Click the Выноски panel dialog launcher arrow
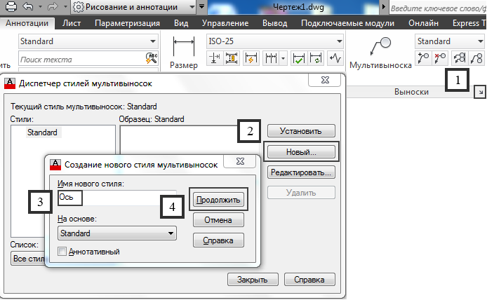 coord(480,92)
